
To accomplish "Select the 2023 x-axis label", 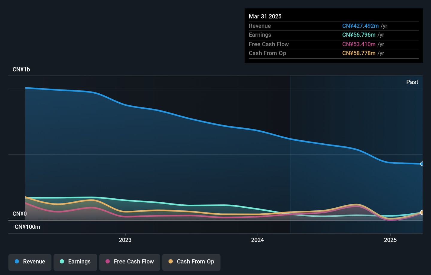I will [x=125, y=240].
